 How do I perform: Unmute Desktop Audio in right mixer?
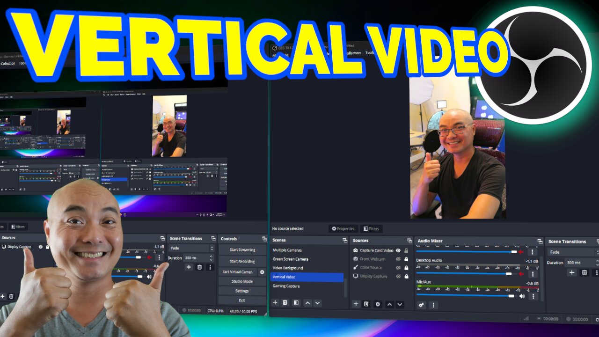click(x=521, y=274)
